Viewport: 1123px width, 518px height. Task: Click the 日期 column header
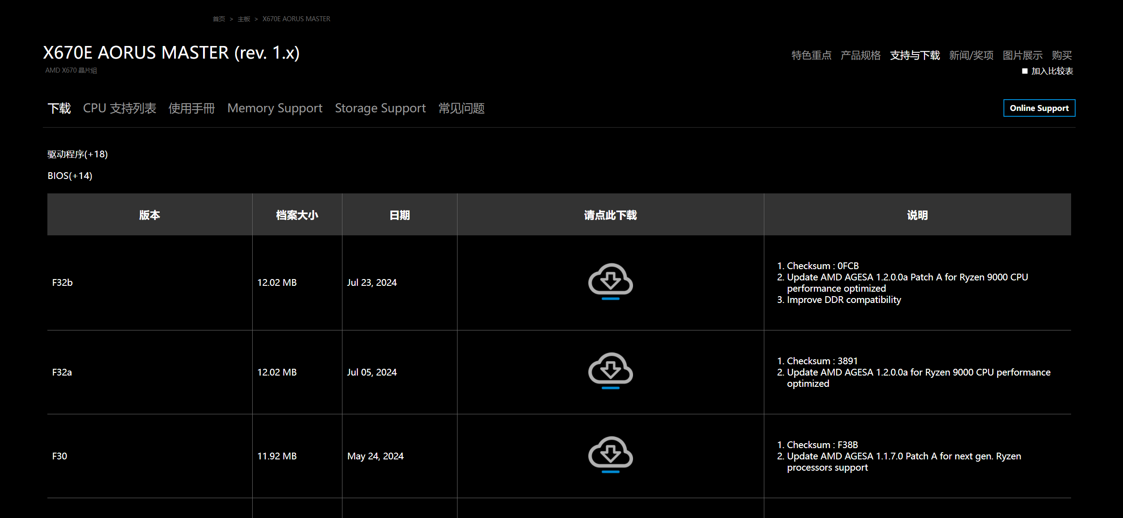tap(400, 215)
